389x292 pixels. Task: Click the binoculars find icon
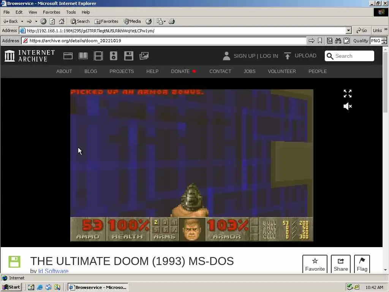coord(338,41)
